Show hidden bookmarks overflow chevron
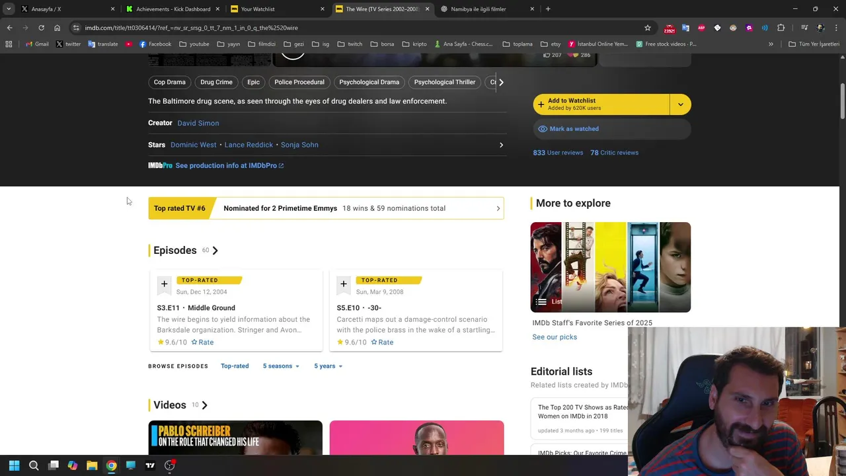Screen dimensions: 846x476 pos(771,44)
